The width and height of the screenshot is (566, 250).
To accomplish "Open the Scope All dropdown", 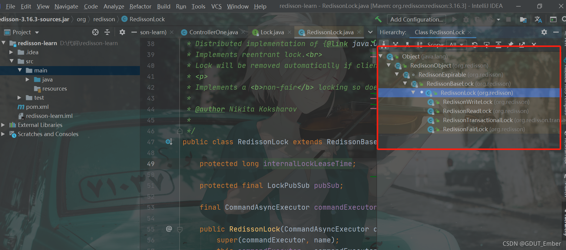I will tap(457, 45).
